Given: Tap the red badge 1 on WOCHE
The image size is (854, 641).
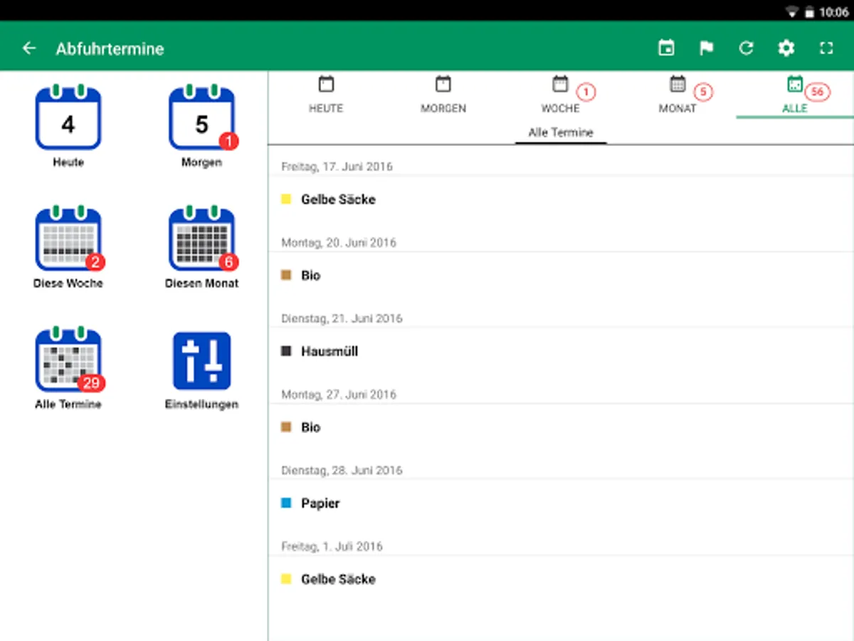Looking at the screenshot, I should tap(586, 92).
